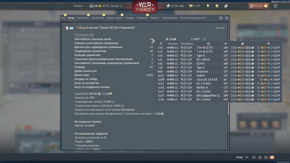Click the help question mark in top bar

(x=275, y=6)
